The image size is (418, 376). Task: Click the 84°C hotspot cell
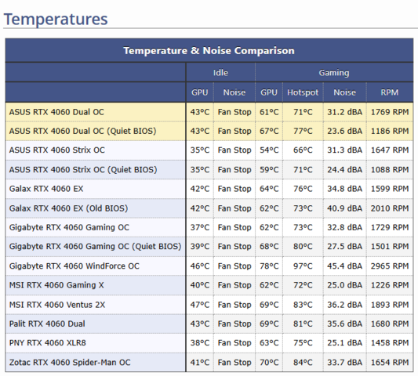pos(303,363)
